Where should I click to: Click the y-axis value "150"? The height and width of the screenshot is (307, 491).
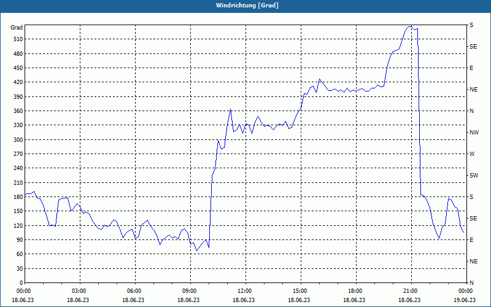(x=18, y=211)
